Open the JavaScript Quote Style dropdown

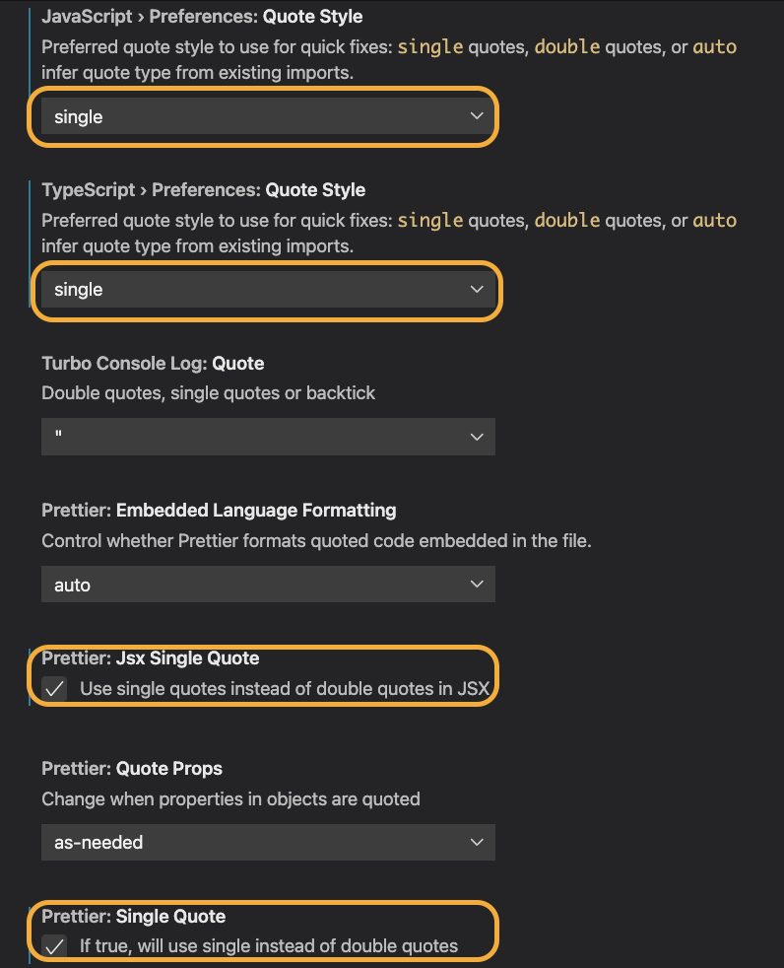(x=268, y=116)
